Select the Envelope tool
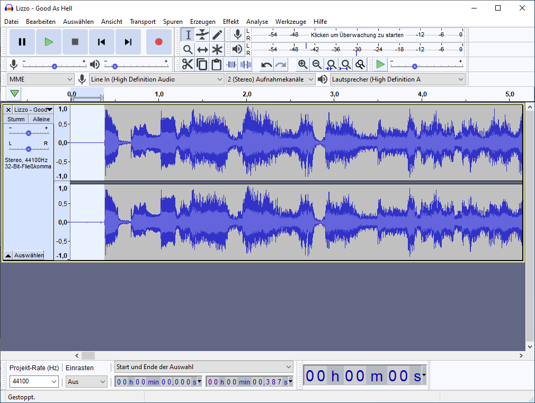Screen dimensions: 535x403 tap(202, 35)
